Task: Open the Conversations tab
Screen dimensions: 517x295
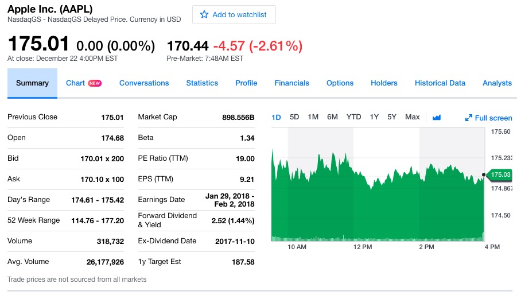Action: pos(144,83)
